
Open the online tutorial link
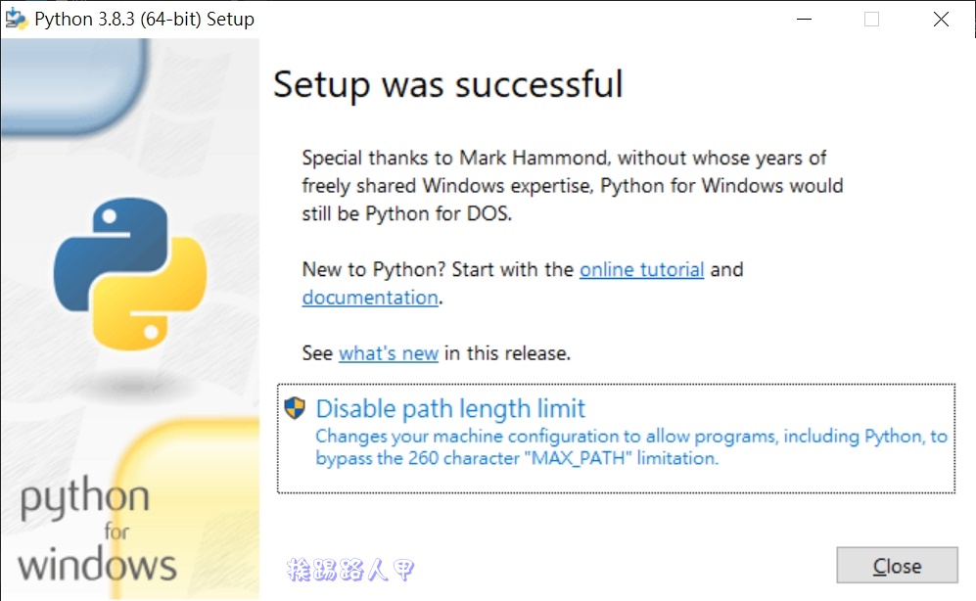[641, 269]
